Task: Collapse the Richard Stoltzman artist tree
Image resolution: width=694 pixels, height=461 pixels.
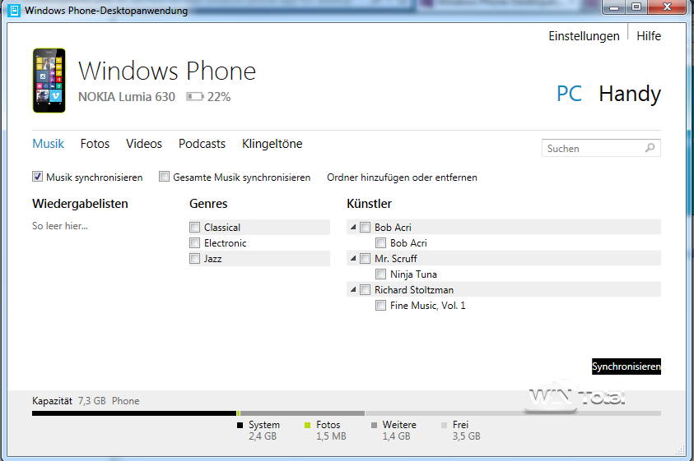Action: [x=353, y=289]
